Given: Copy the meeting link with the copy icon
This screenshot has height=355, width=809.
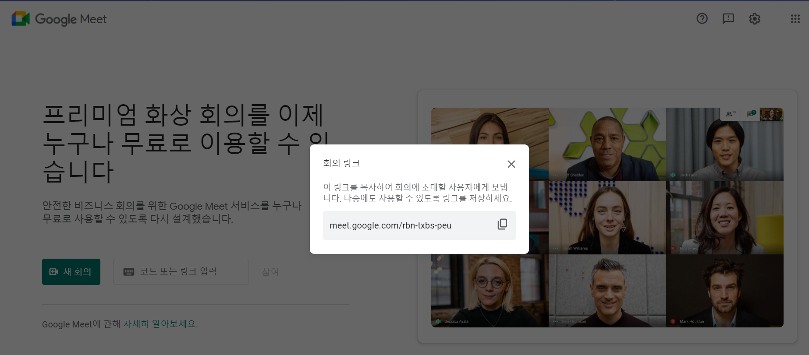Looking at the screenshot, I should click(502, 225).
